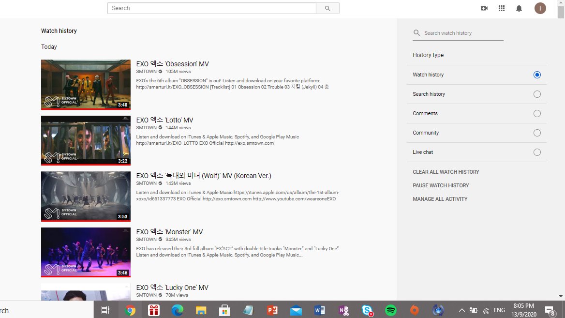Click SMTOWN verified badge under 'Obsession' MV
This screenshot has width=565, height=318.
[160, 71]
